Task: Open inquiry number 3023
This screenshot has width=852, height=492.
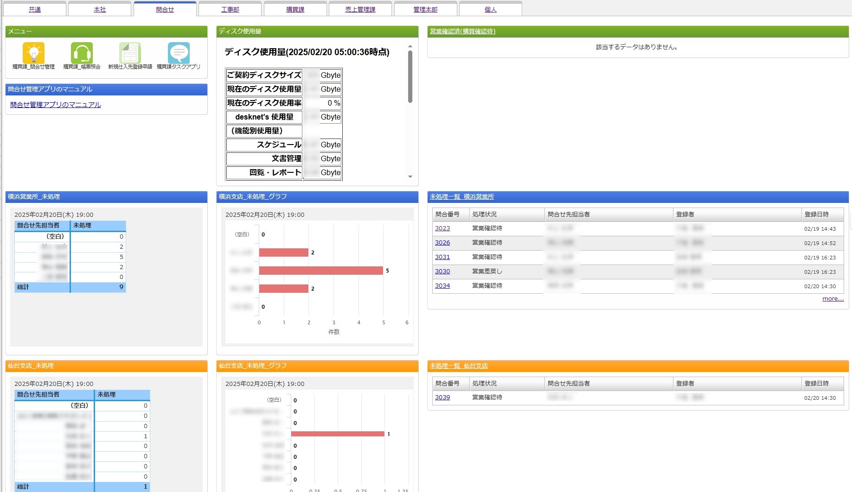Action: coord(442,228)
